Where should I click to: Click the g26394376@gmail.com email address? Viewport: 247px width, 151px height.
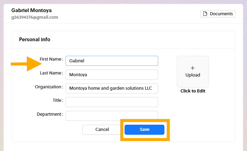coord(35,17)
